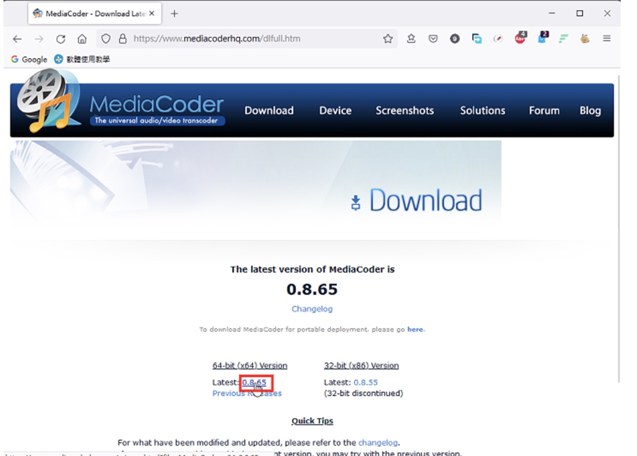Open the browser home page

click(82, 39)
